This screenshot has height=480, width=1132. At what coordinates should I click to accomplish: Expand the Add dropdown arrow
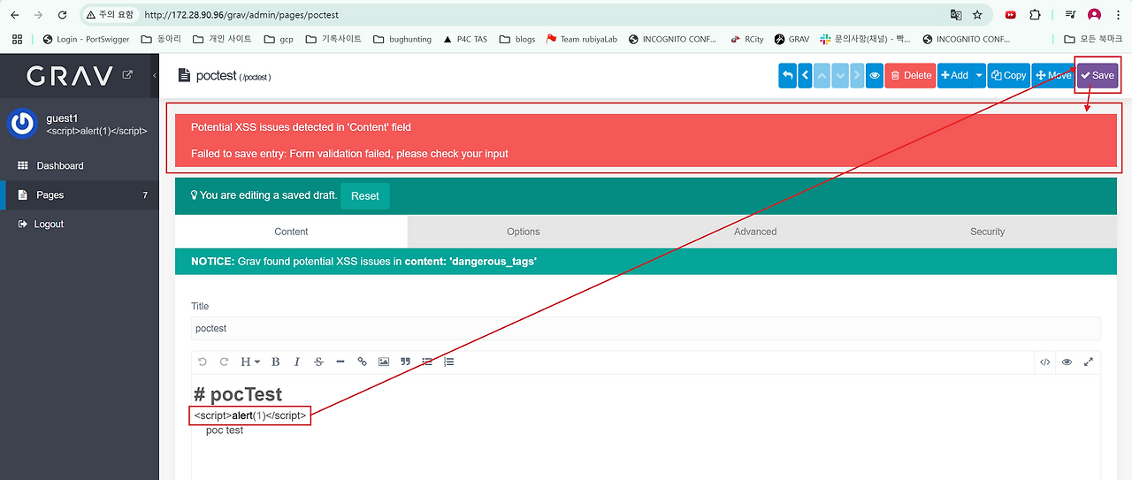coord(979,75)
